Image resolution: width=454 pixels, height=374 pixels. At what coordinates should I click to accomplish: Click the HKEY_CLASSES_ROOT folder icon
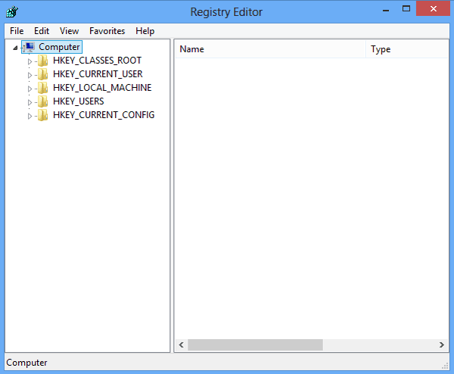coord(43,61)
